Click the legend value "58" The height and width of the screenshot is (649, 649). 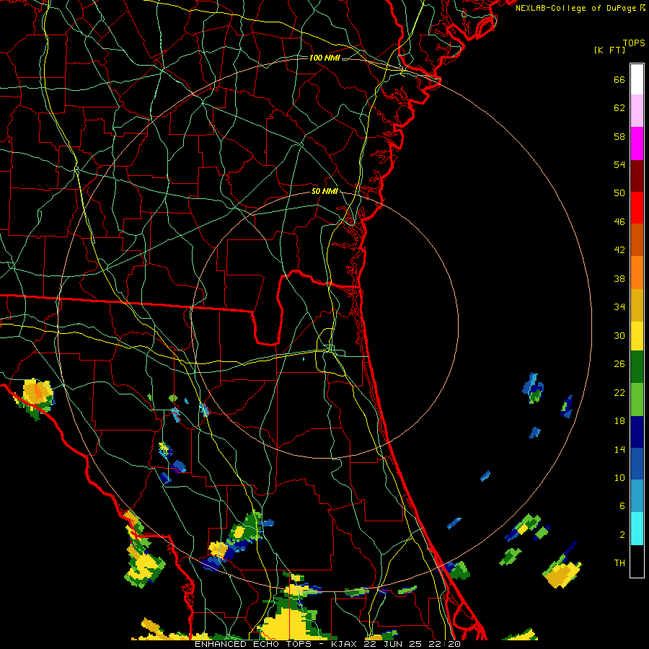tap(619, 136)
